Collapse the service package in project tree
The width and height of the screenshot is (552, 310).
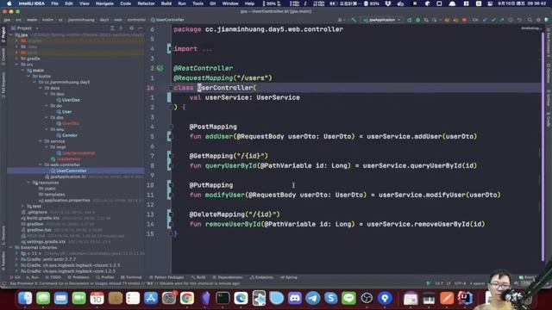tap(41, 141)
